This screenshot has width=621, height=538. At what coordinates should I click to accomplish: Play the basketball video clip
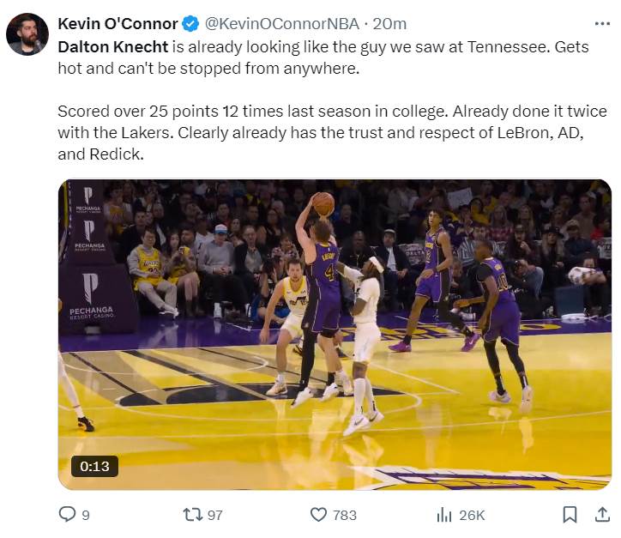coord(335,335)
